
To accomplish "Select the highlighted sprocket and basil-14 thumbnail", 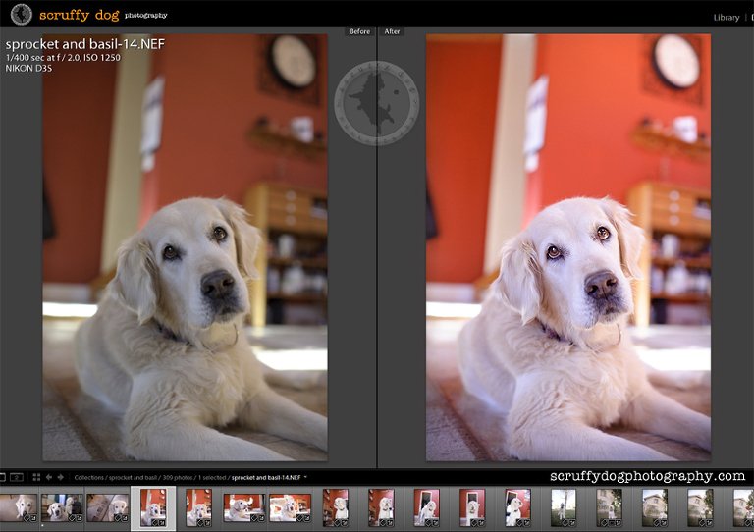I will 152,507.
